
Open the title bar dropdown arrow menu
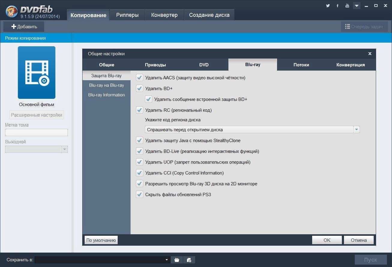tap(357, 6)
